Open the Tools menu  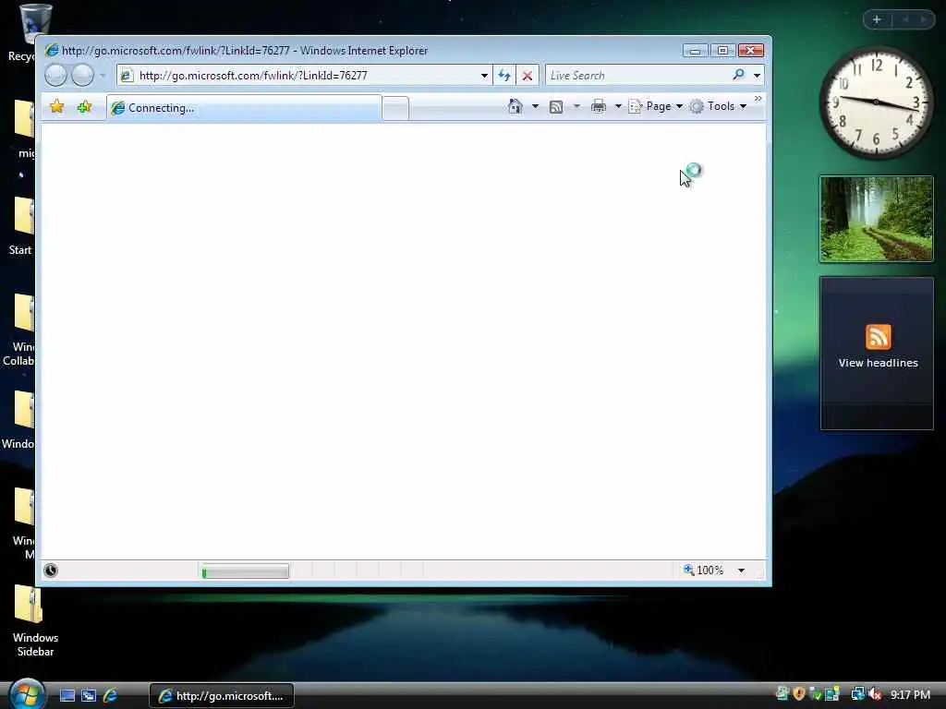tap(718, 106)
